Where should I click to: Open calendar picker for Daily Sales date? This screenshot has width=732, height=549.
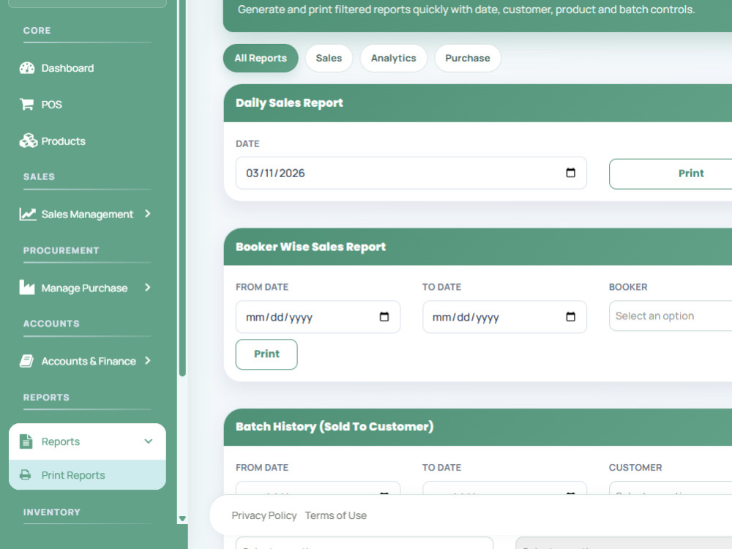[570, 173]
